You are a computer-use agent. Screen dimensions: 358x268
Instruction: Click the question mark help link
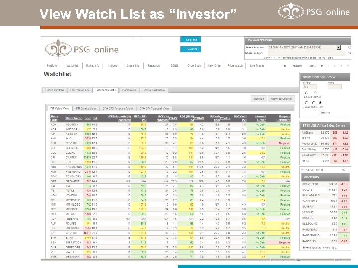(x=348, y=66)
